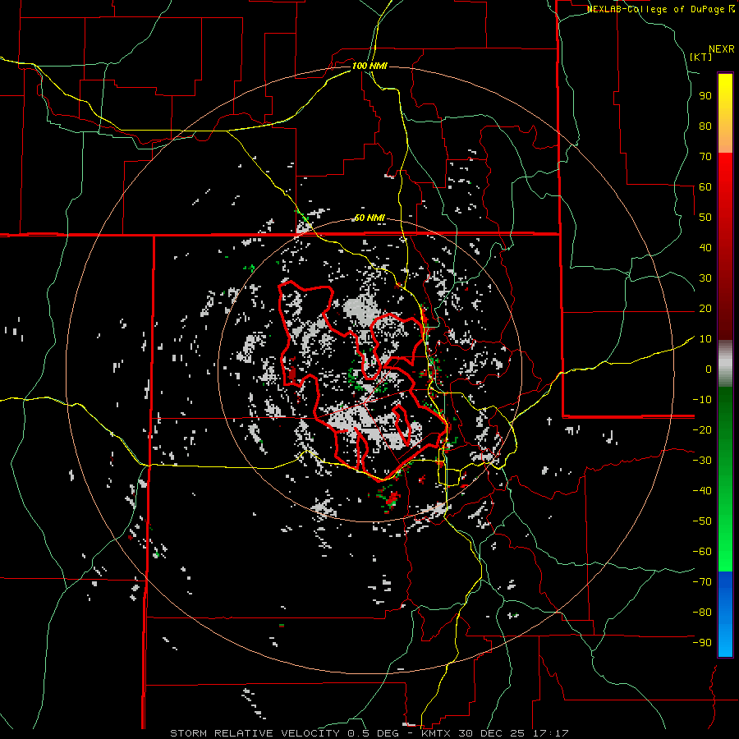Click the 10 value on velocity scale

pyautogui.click(x=705, y=339)
